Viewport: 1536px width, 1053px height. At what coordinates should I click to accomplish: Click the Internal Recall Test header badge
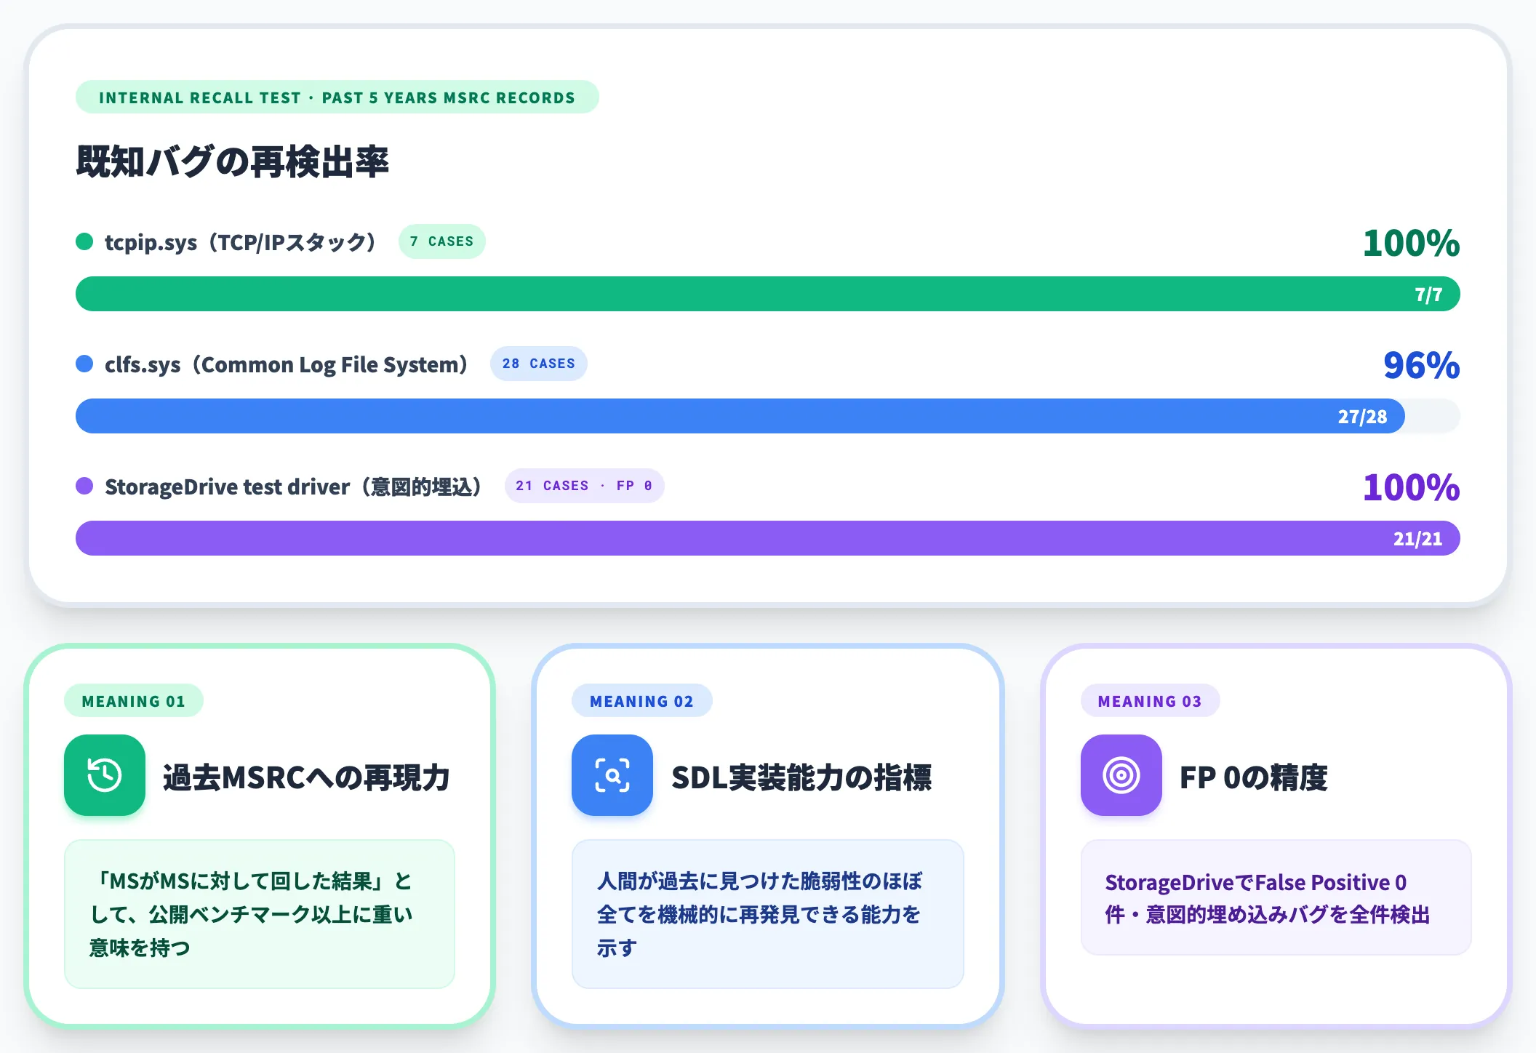click(337, 97)
